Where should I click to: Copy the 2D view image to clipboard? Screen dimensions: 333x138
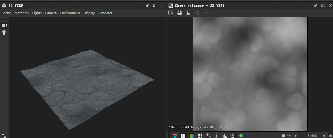187,13
